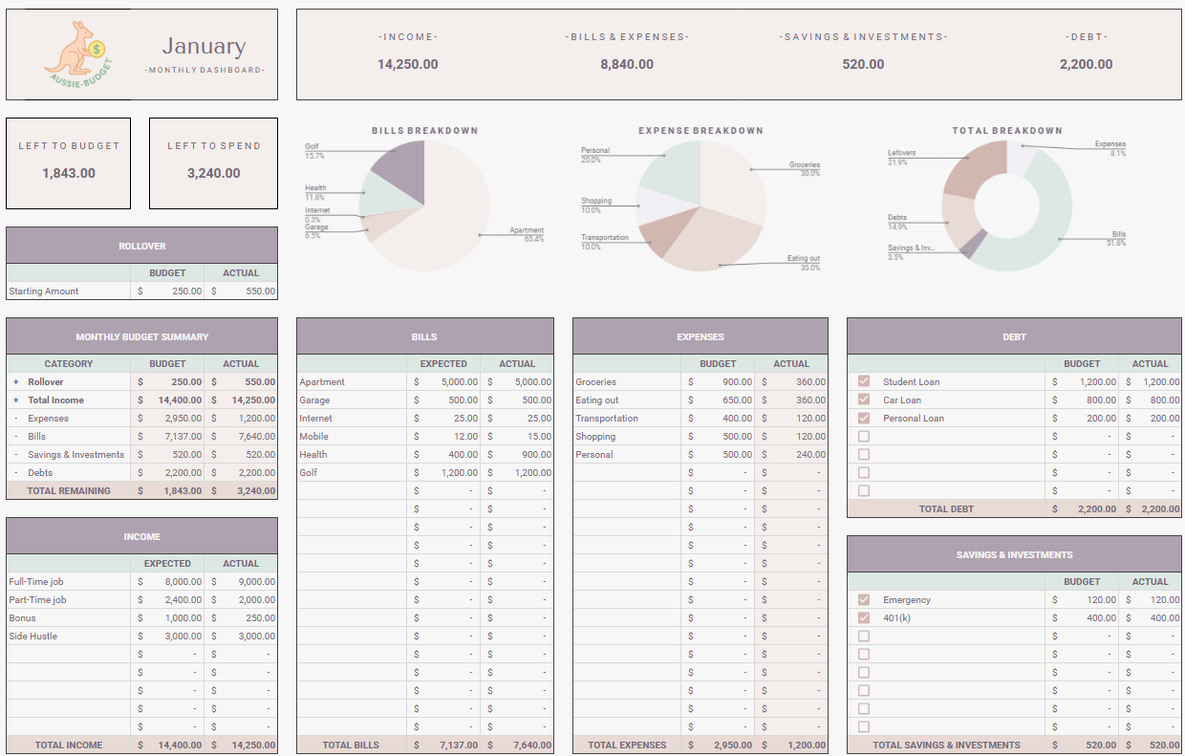Click the Monthly Budget Summary header

click(x=141, y=336)
